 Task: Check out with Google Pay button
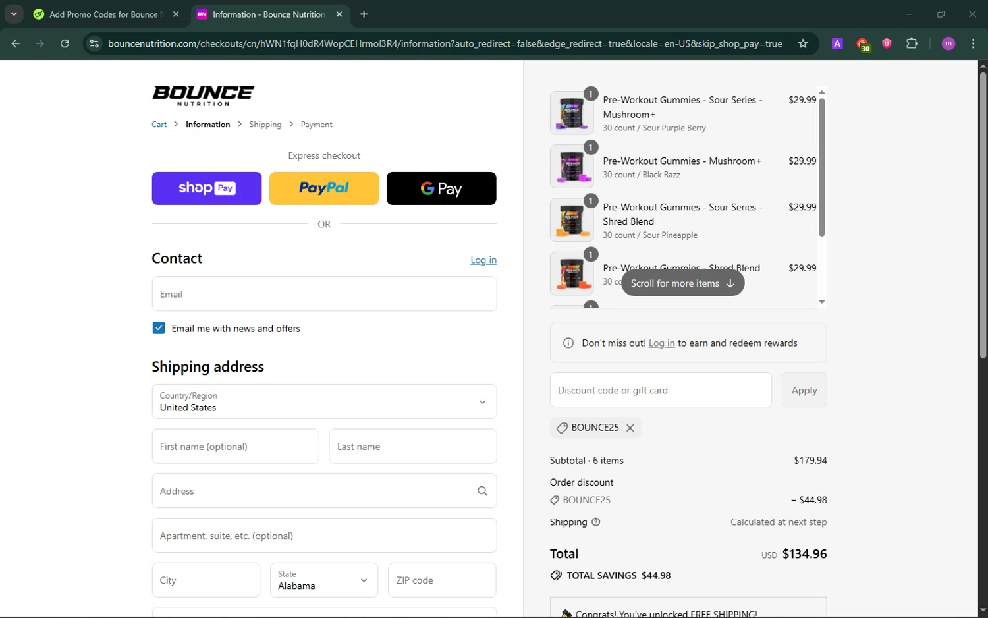[x=441, y=188]
